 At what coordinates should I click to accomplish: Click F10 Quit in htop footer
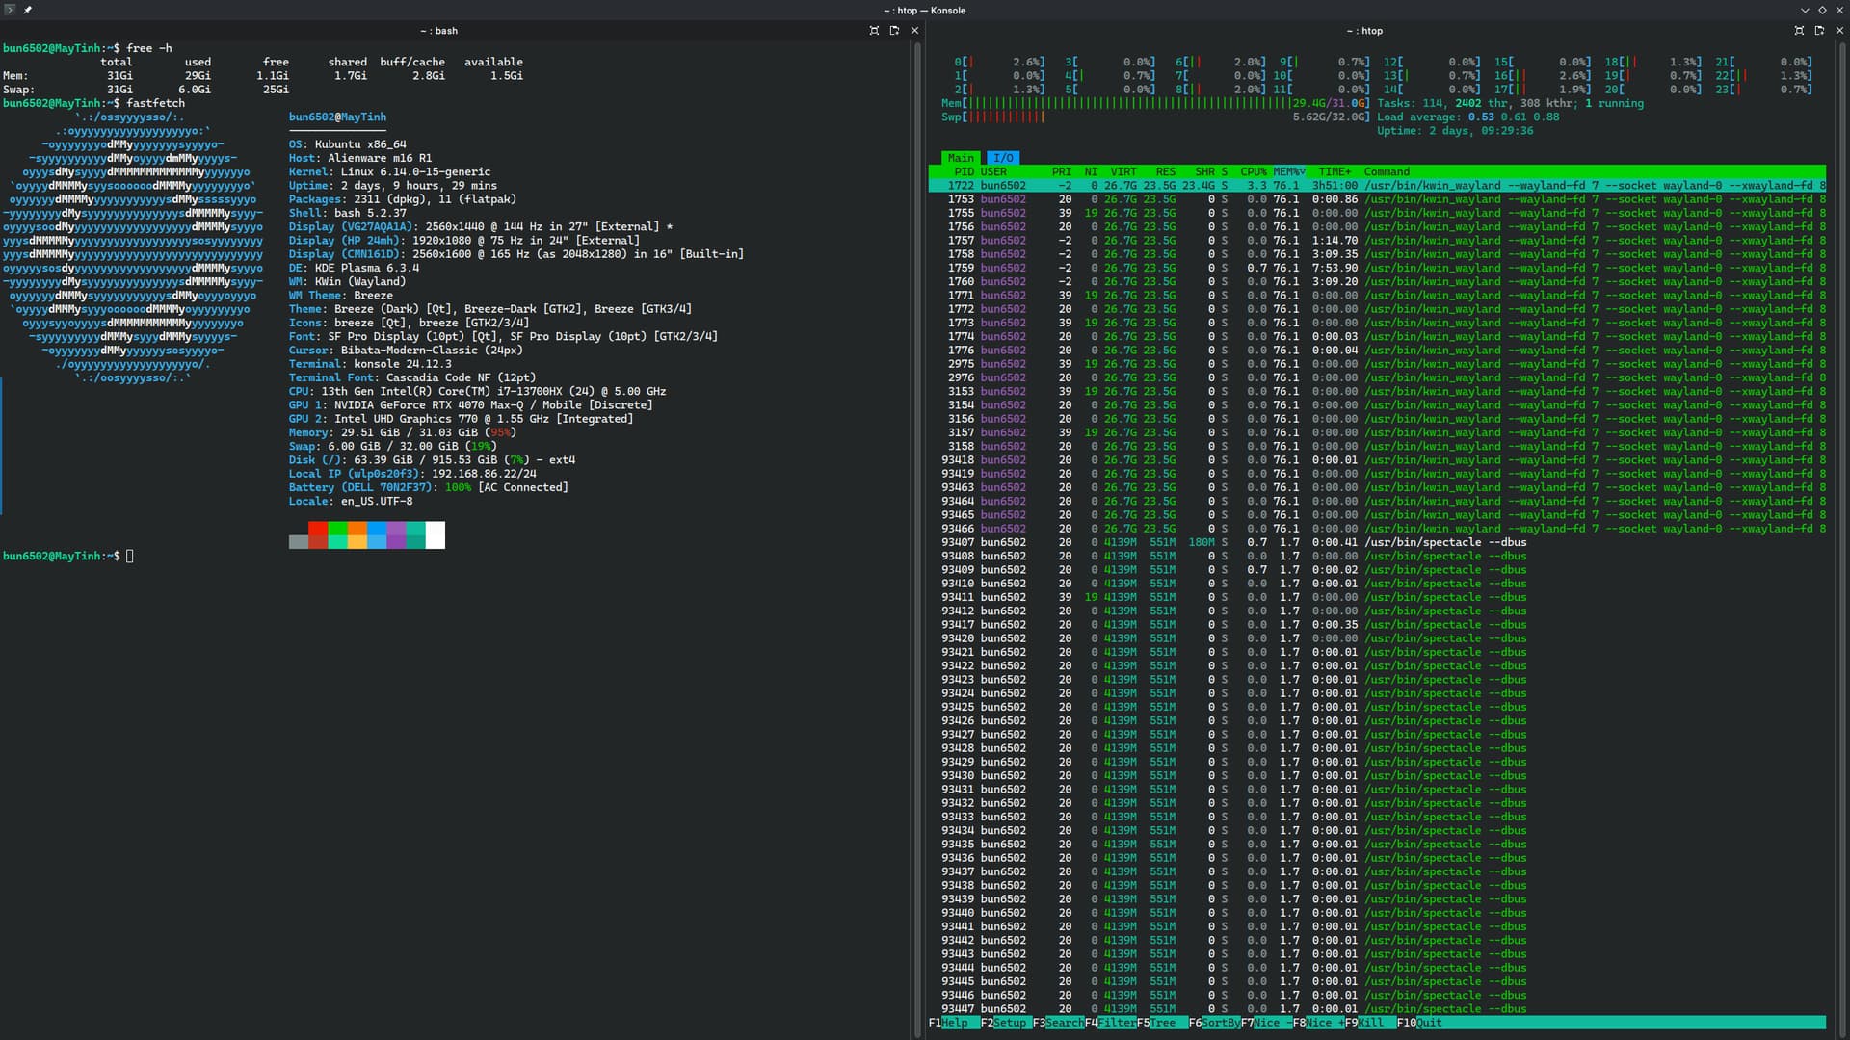[x=1419, y=1023]
